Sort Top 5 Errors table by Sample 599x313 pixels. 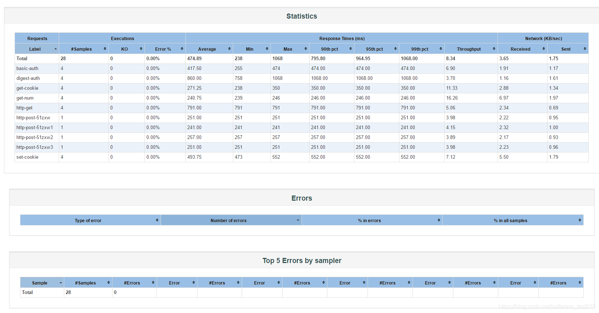[42, 283]
